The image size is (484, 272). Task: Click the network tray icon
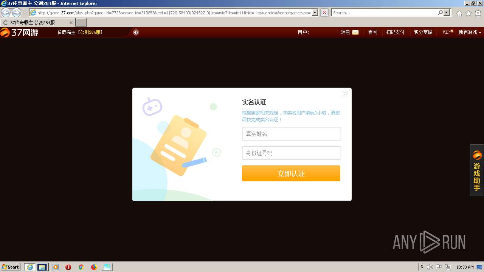448,267
